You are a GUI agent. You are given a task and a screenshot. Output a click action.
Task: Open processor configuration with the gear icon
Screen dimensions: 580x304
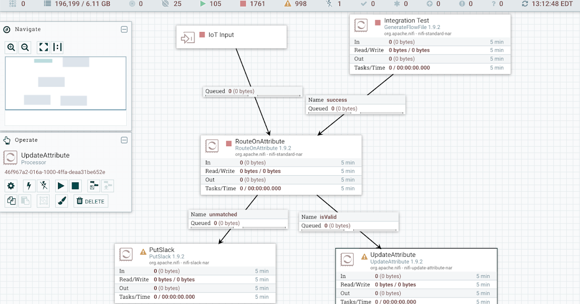pyautogui.click(x=11, y=186)
